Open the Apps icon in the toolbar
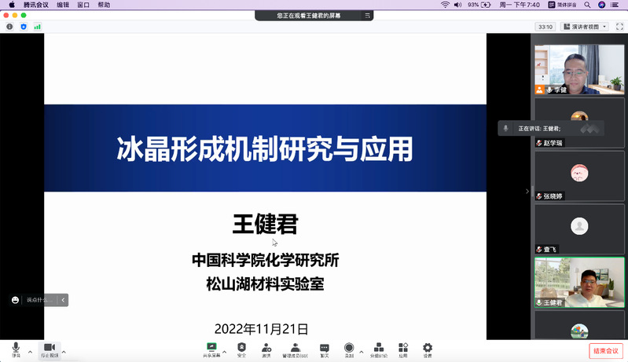Image resolution: width=628 pixels, height=362 pixels. pos(403,348)
